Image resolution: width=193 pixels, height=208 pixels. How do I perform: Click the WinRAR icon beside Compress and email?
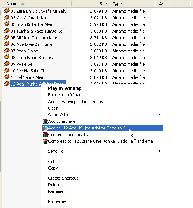point(45,135)
